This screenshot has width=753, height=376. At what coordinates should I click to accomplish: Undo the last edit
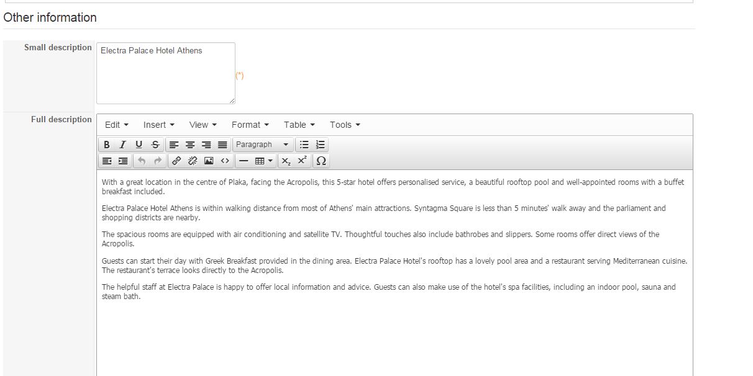[x=142, y=161]
